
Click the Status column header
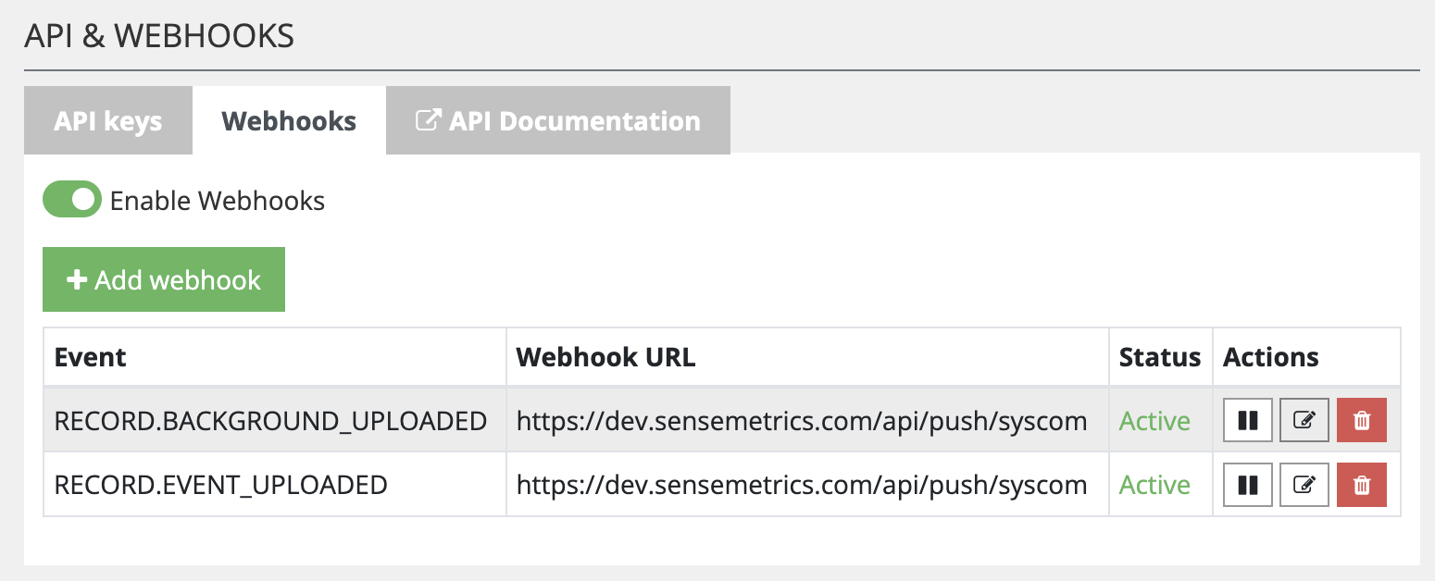(1160, 357)
